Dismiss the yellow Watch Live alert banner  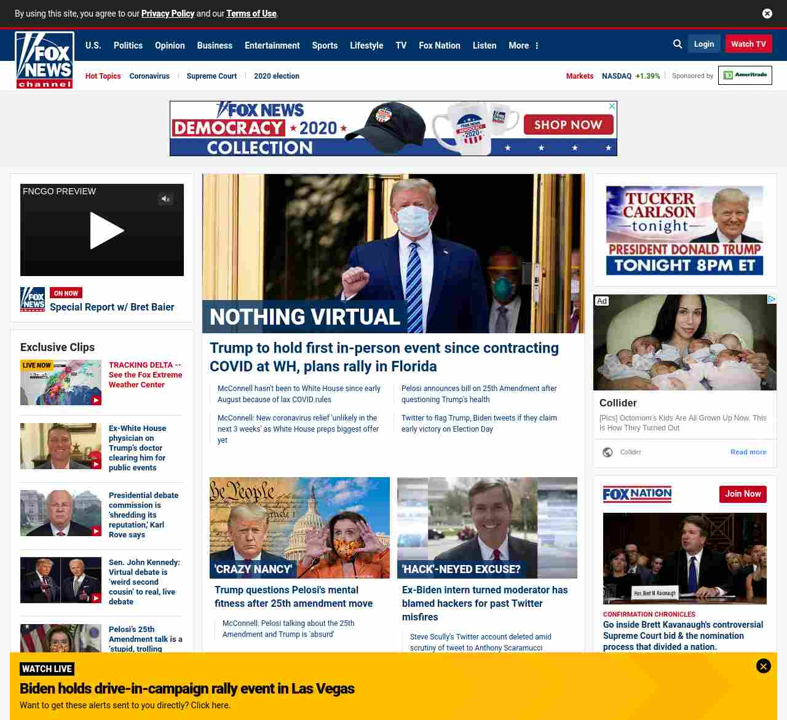pyautogui.click(x=764, y=666)
